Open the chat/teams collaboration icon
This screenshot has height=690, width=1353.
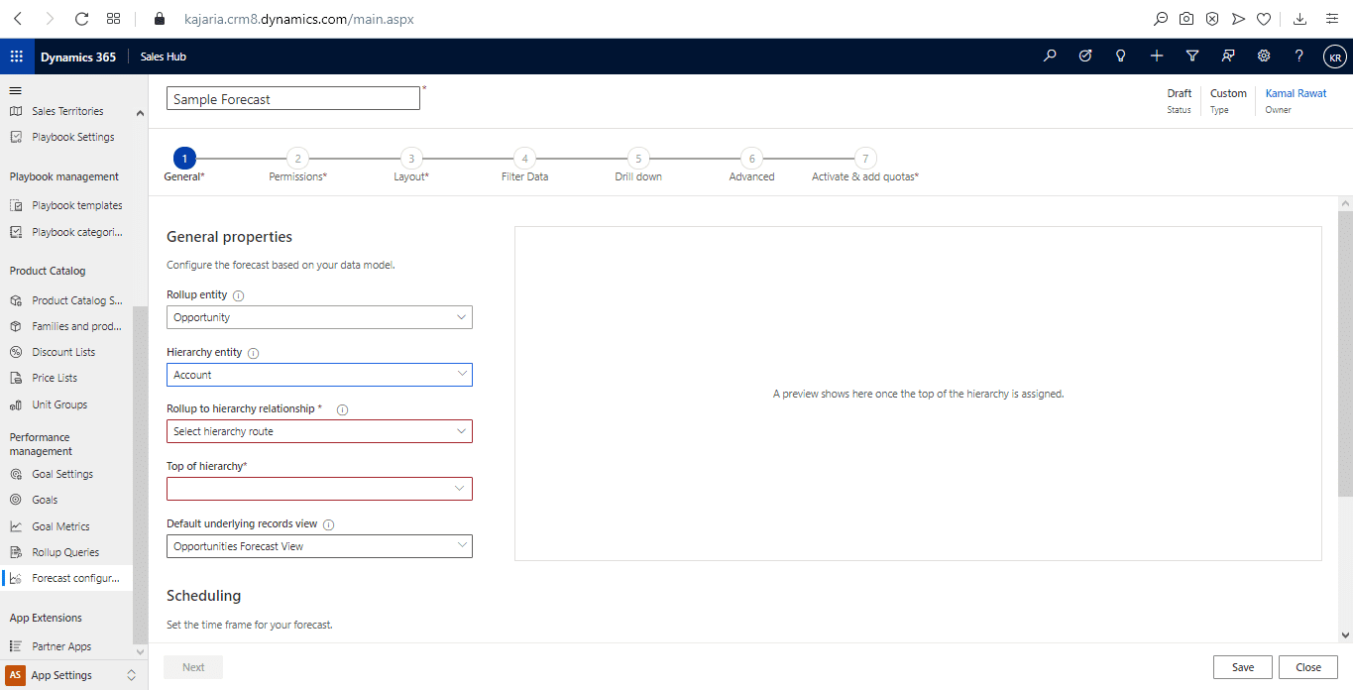(1228, 57)
